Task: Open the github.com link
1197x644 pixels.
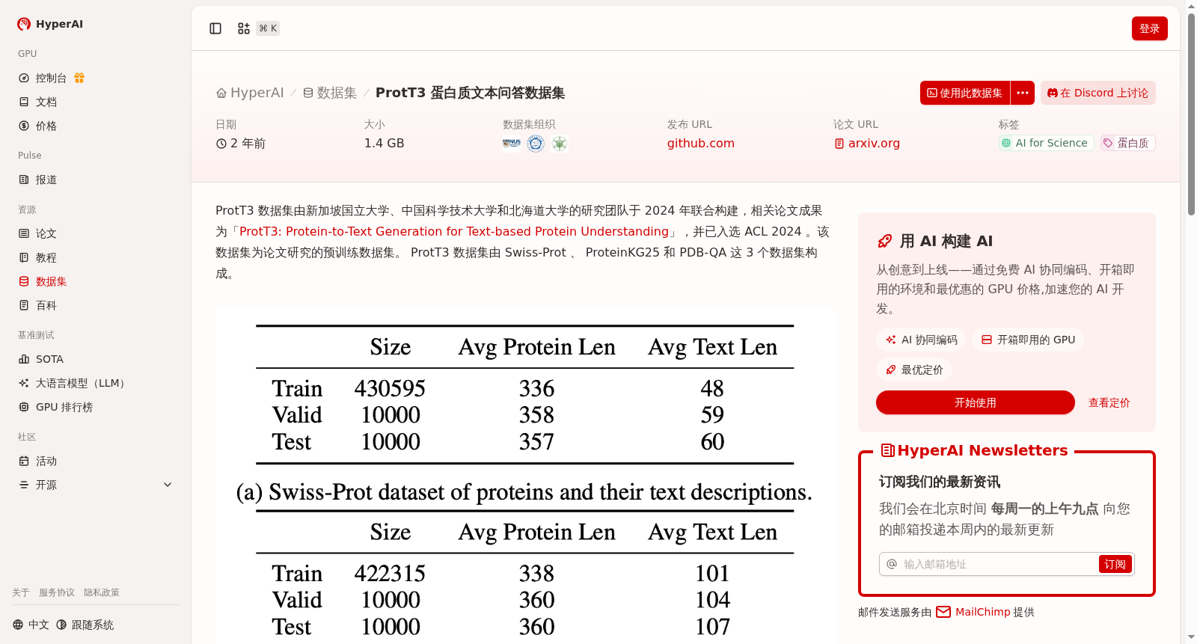Action: [701, 143]
